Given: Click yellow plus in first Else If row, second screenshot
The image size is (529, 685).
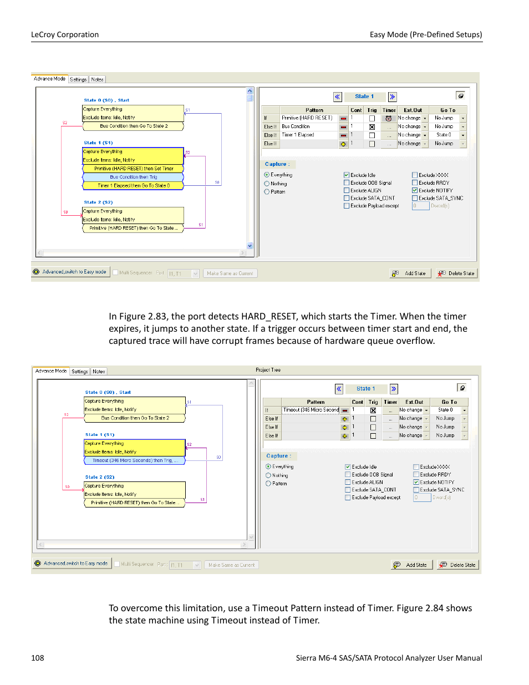Looking at the screenshot, I should (345, 419).
